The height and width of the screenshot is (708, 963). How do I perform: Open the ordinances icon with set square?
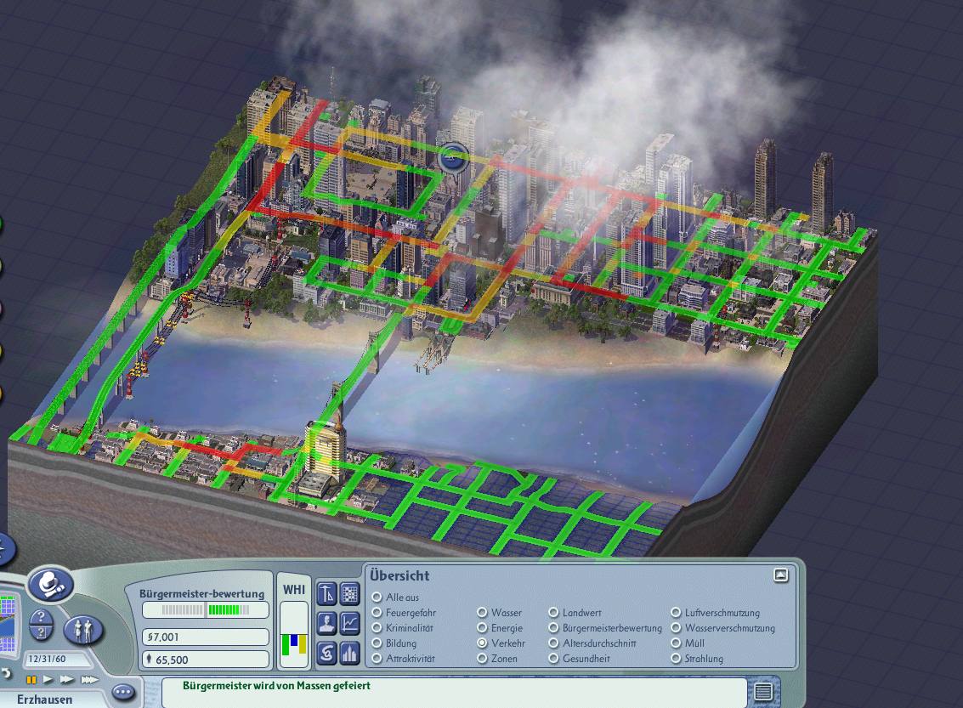pyautogui.click(x=326, y=594)
